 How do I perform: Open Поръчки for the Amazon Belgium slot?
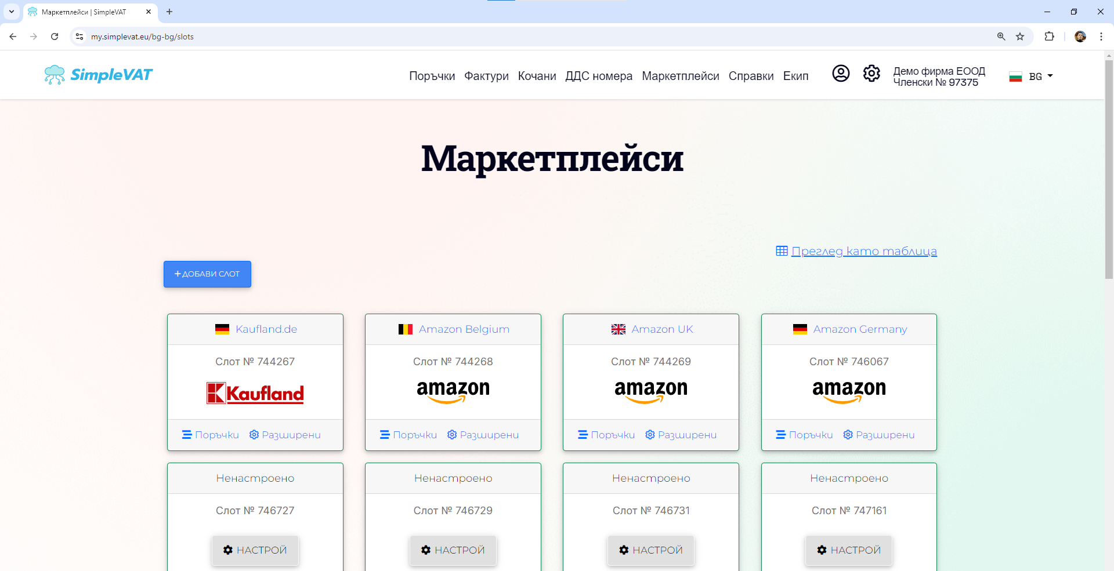click(x=408, y=435)
